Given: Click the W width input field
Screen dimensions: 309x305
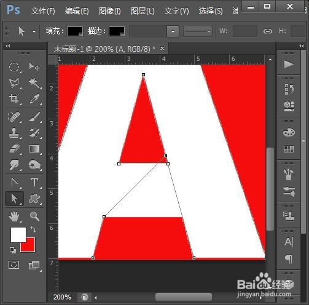Looking at the screenshot, I should (x=245, y=31).
